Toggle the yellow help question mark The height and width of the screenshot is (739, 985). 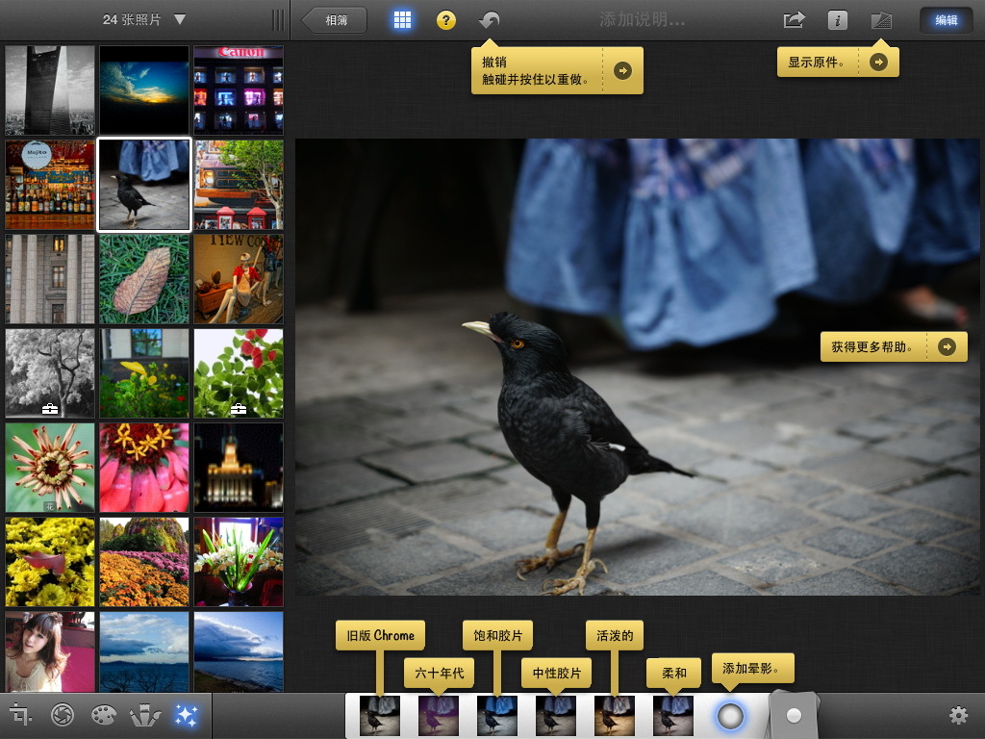click(x=446, y=20)
